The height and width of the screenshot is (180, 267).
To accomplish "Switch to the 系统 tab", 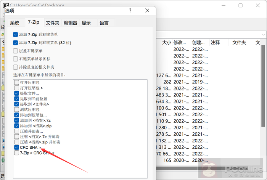I will [14, 23].
